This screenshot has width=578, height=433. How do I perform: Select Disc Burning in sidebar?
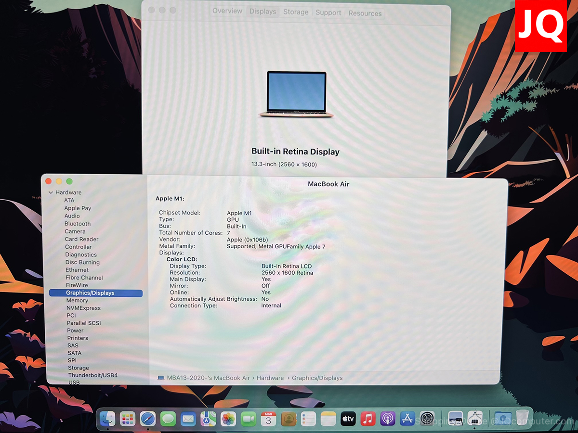click(x=82, y=262)
